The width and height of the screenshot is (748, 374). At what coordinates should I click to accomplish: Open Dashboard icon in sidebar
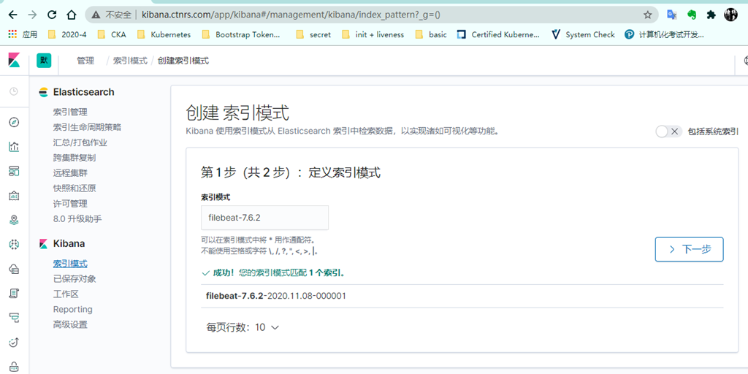click(15, 171)
